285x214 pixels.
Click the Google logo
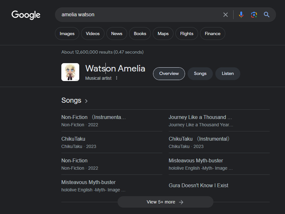pyautogui.click(x=26, y=15)
